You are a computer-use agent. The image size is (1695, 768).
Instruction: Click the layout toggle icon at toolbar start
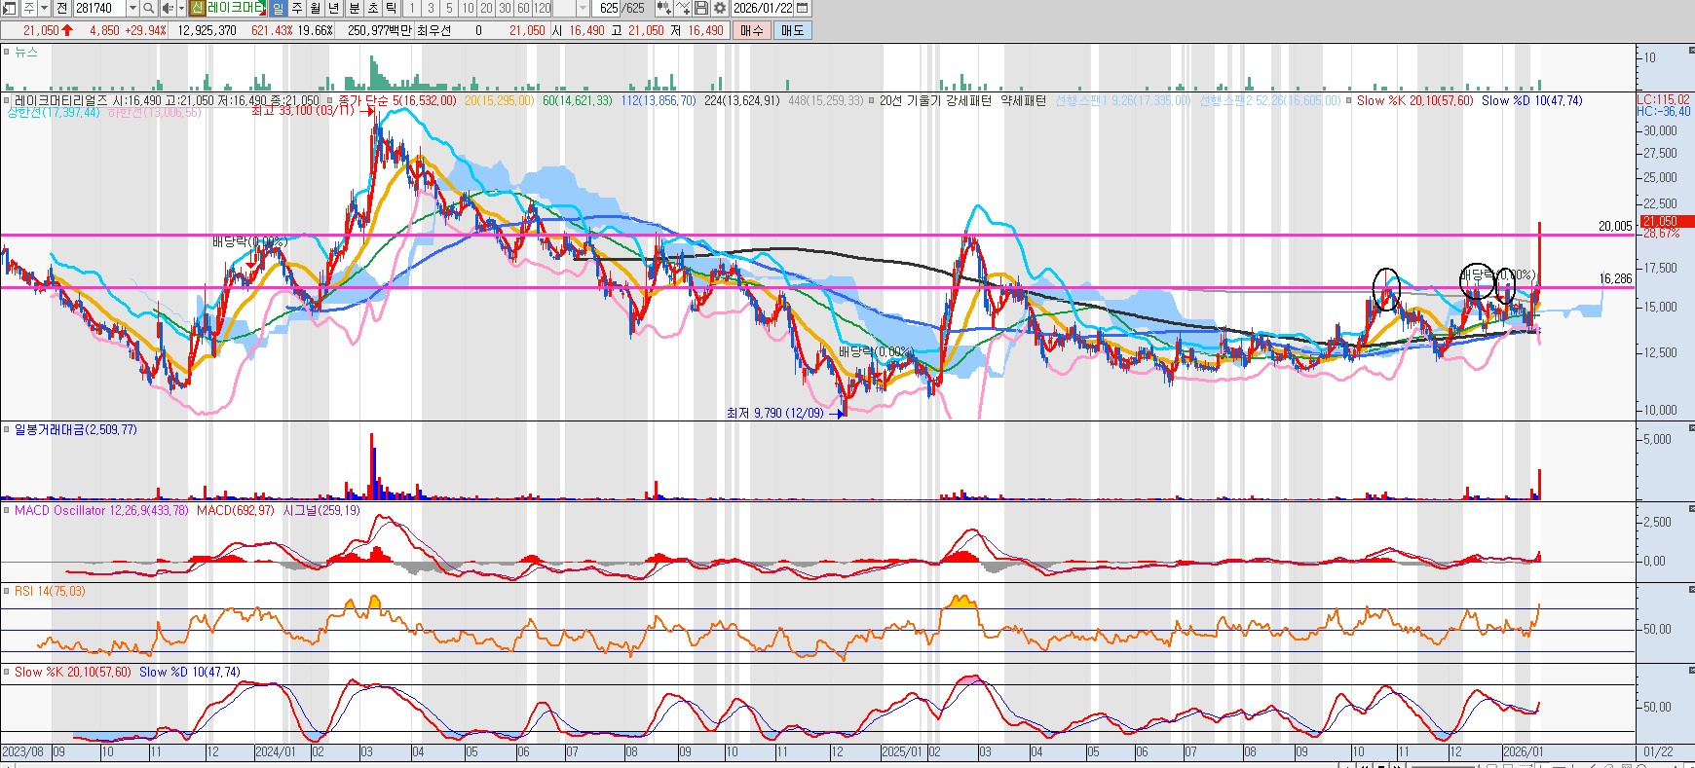[9, 8]
